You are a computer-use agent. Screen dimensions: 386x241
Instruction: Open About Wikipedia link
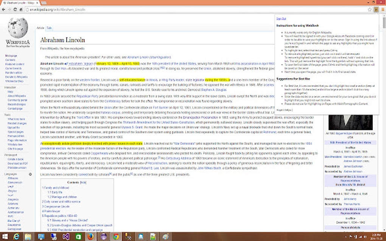17,96
